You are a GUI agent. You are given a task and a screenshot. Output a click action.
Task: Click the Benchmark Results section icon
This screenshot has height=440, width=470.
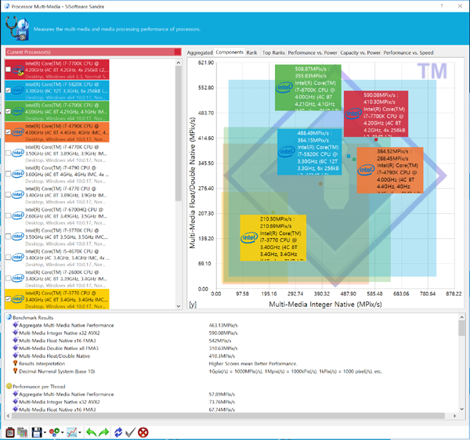(9, 317)
